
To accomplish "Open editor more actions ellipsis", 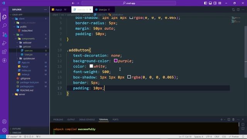I will (243, 10).
